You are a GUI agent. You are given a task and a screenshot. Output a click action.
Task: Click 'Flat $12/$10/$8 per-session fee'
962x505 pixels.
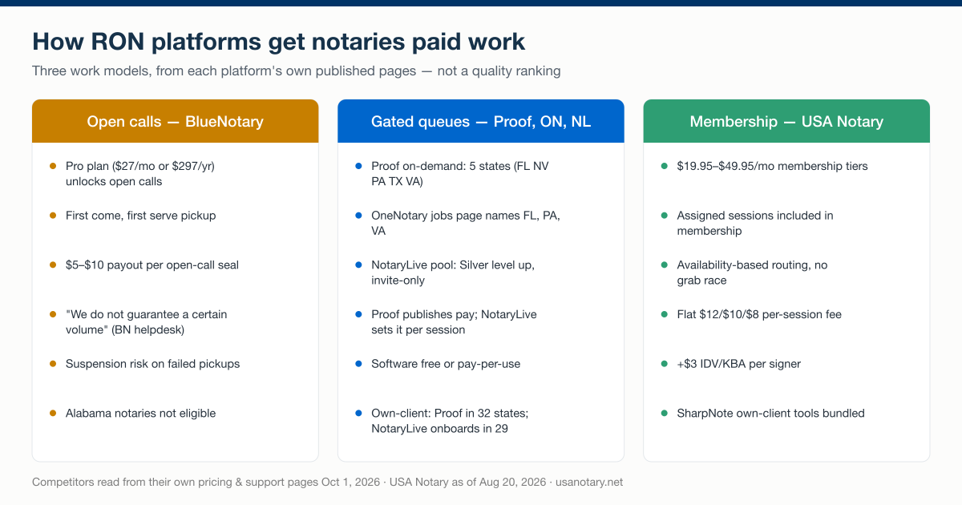point(759,314)
